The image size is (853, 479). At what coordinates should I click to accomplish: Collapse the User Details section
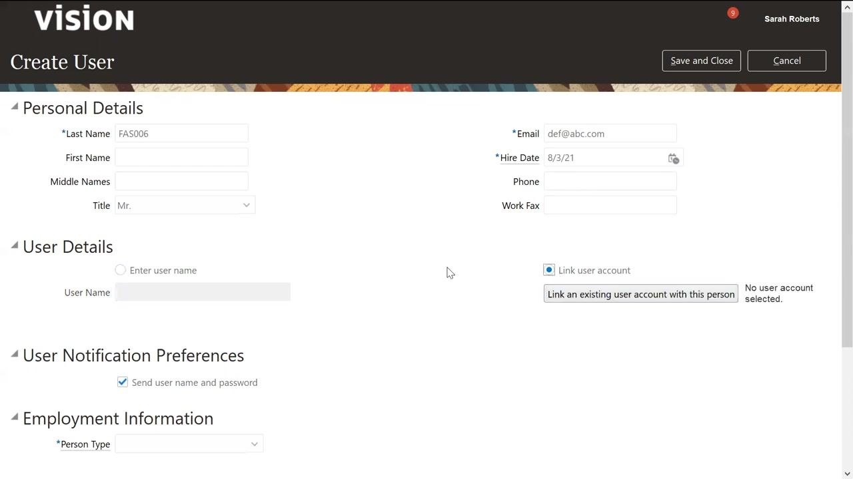tap(15, 245)
